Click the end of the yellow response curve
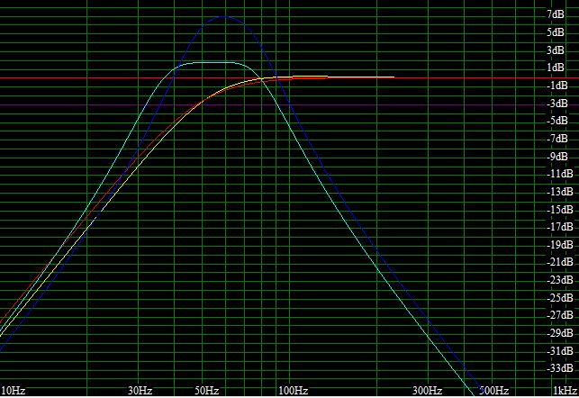Screen dimensions: 579x398 point(394,77)
